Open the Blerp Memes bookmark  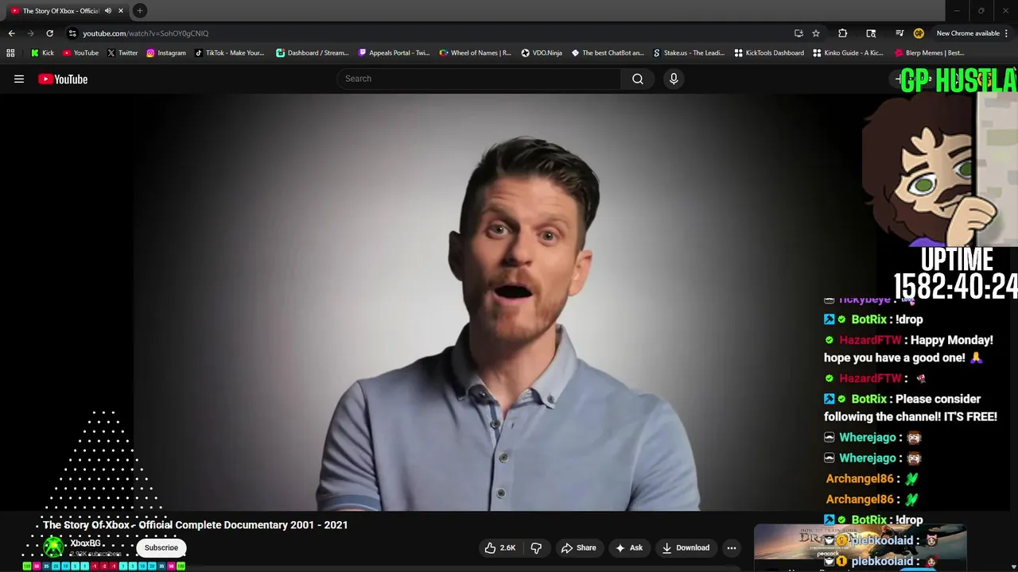(930, 52)
